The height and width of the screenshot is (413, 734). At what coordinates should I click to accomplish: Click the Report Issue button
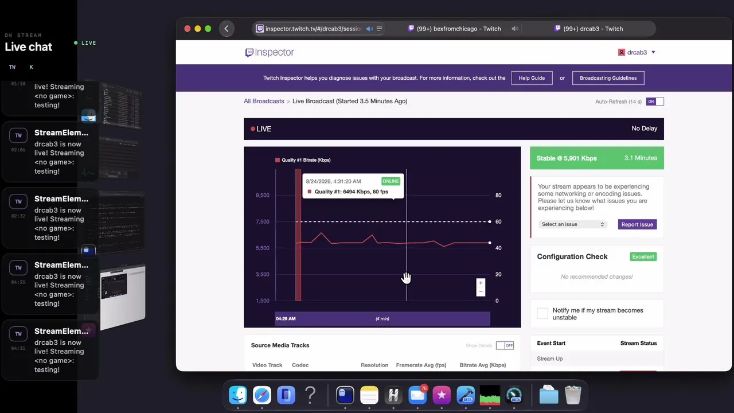click(637, 224)
